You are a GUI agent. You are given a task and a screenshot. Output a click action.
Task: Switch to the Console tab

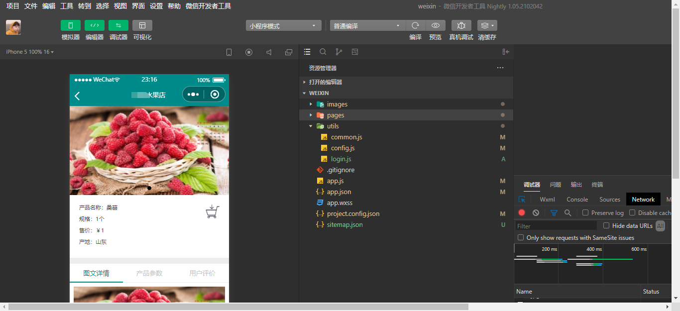[x=577, y=200]
